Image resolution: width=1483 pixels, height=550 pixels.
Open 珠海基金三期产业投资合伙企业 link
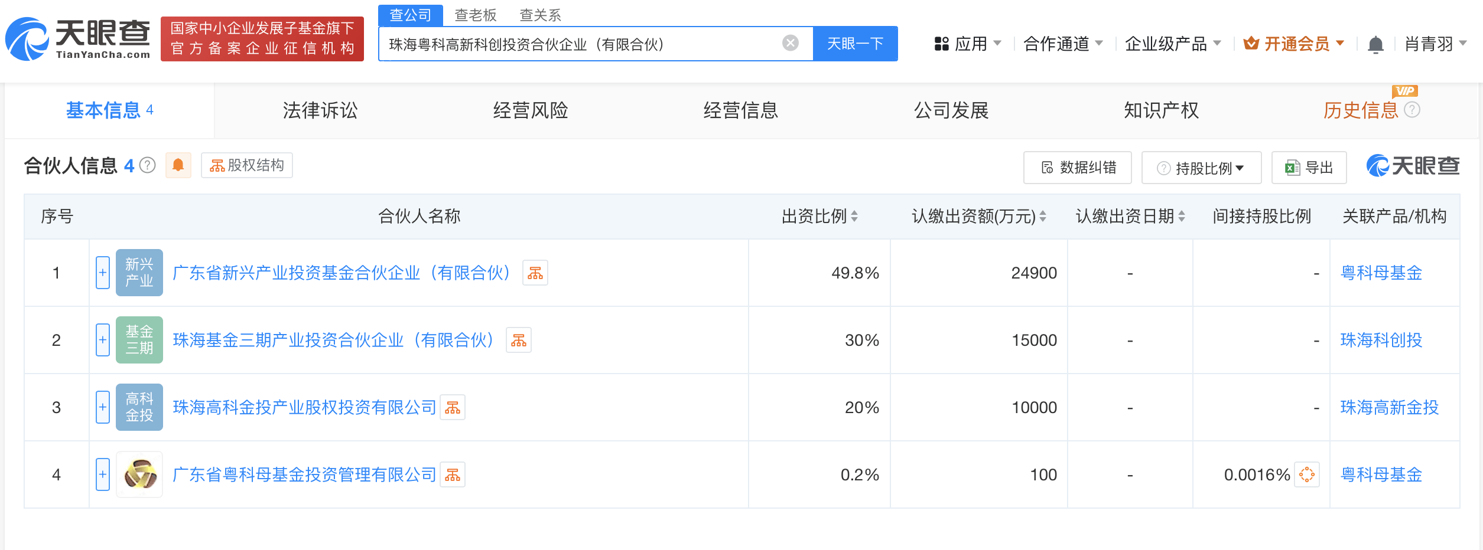point(333,340)
